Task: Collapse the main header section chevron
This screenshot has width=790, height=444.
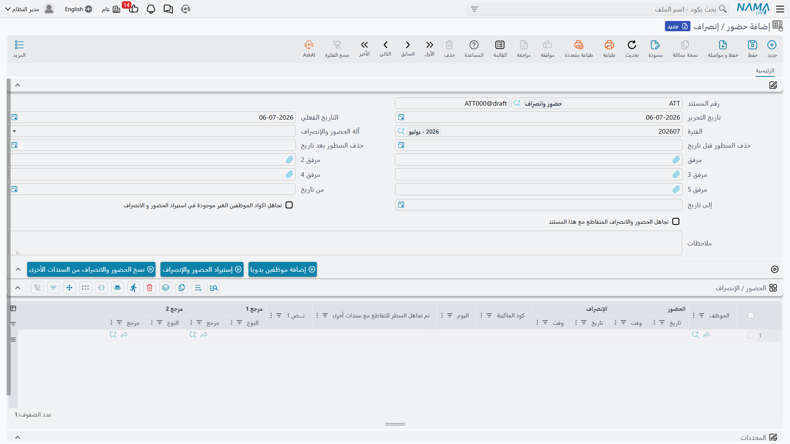Action: pos(18,85)
